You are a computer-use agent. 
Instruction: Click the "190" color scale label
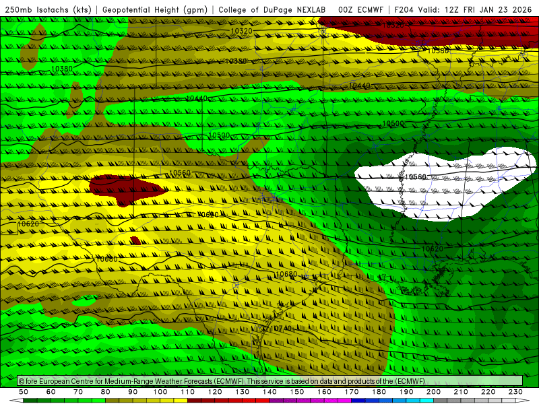406,392
